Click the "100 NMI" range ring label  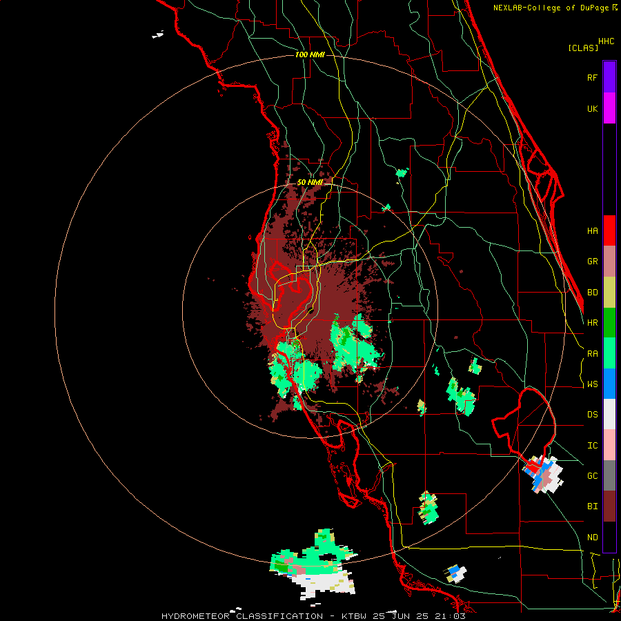click(310, 55)
